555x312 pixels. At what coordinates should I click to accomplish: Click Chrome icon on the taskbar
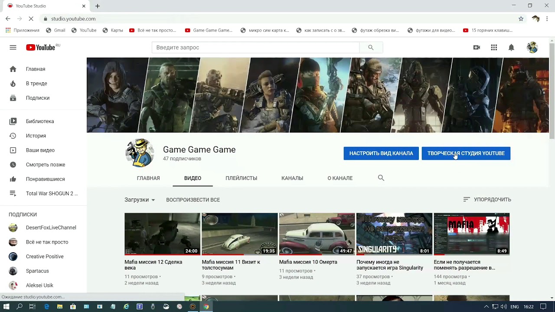tap(206, 306)
